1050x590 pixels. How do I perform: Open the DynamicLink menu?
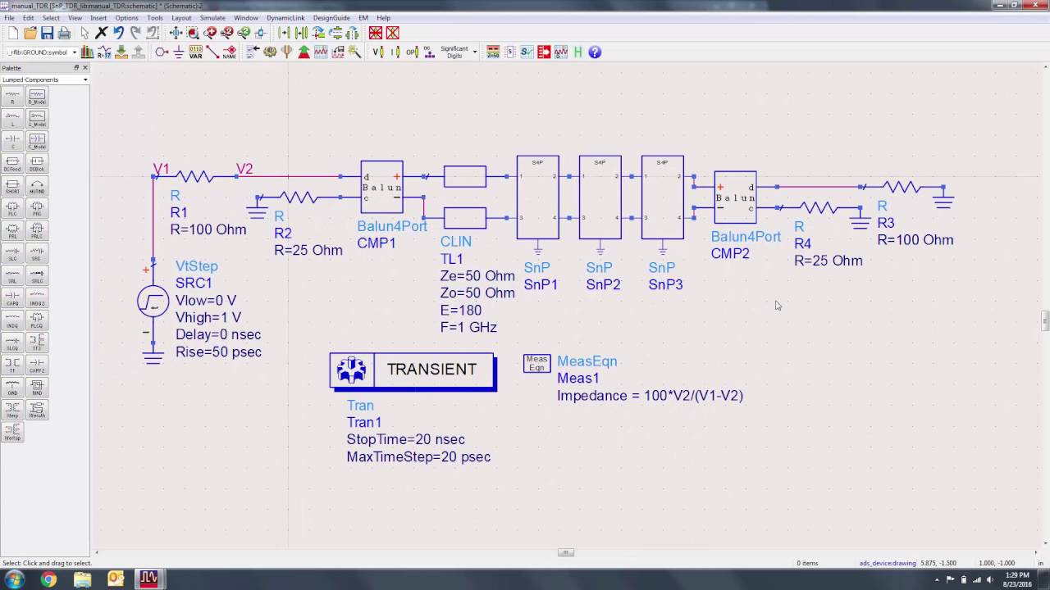284,17
